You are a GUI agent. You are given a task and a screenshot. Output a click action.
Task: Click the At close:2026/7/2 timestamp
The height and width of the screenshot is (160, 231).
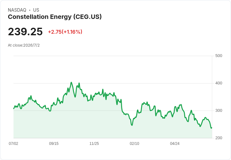point(24,45)
